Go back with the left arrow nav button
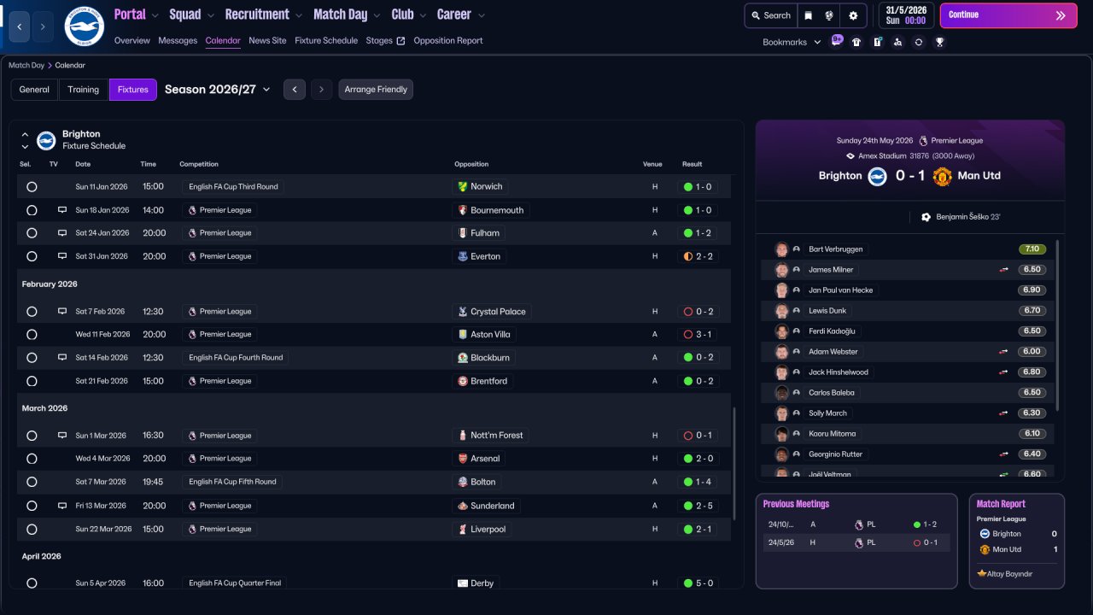 20,27
